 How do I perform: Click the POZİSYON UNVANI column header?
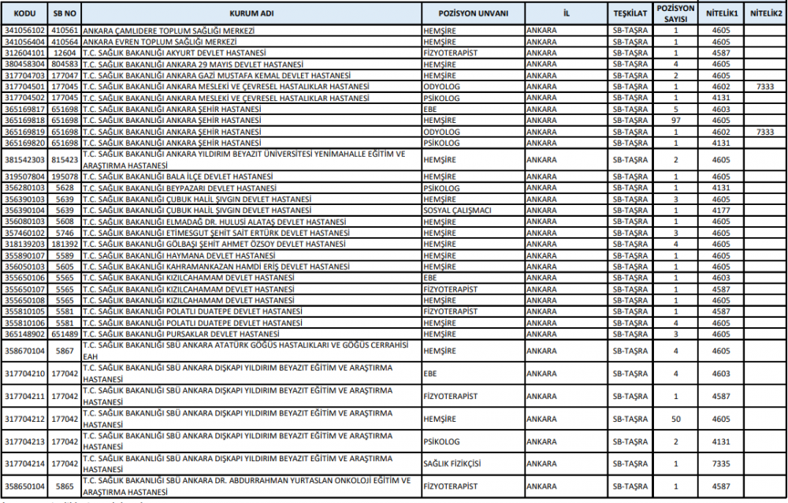coord(474,13)
